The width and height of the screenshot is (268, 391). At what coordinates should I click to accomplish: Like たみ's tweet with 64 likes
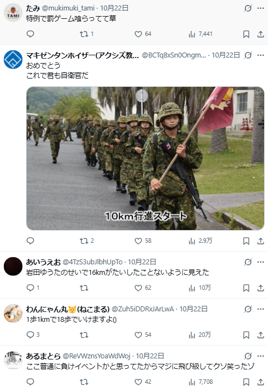[143, 34]
